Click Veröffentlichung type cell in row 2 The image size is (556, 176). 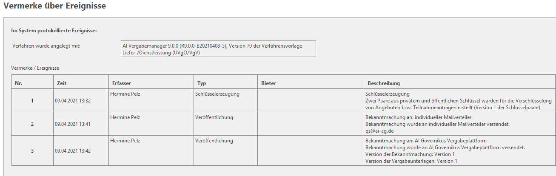pyautogui.click(x=225, y=124)
